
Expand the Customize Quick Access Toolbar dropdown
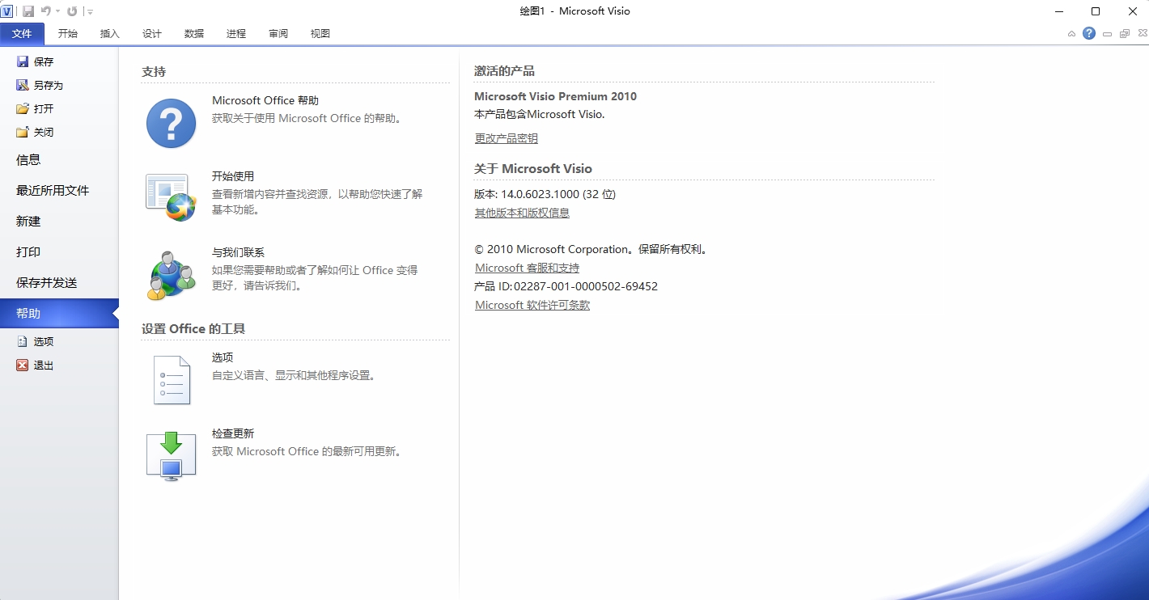tap(90, 12)
